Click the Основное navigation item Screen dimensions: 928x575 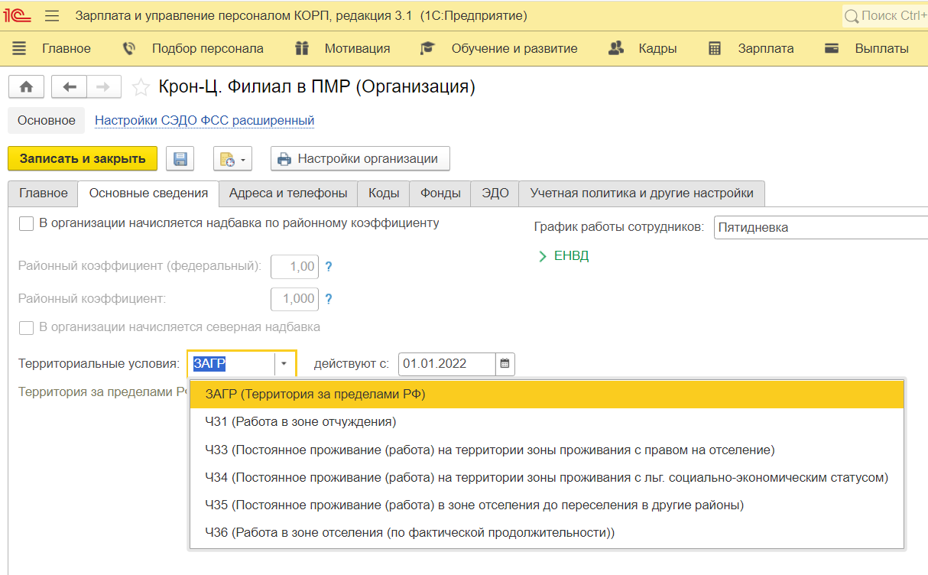pyautogui.click(x=47, y=120)
